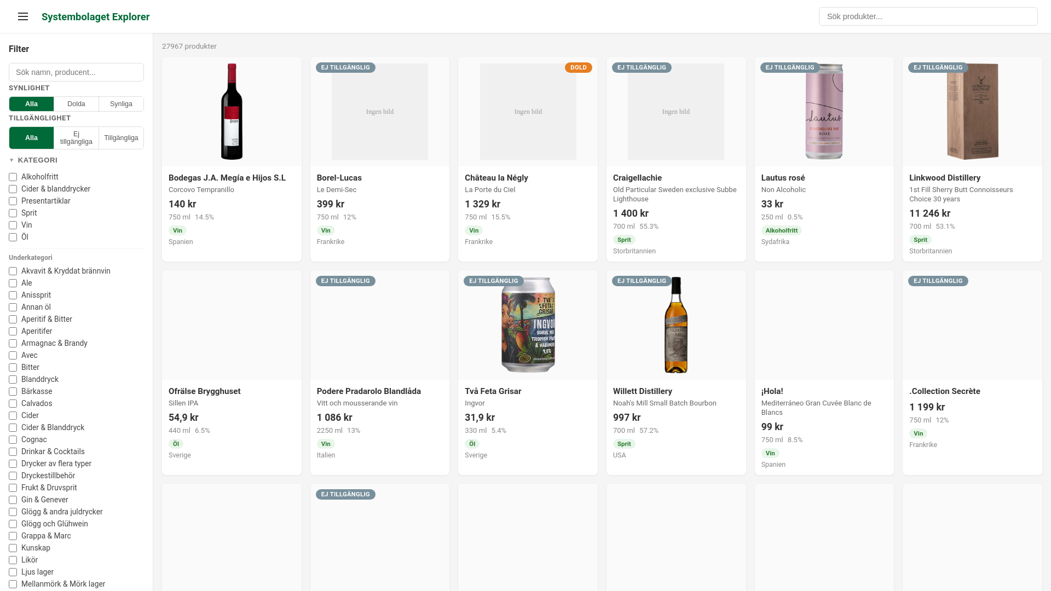The height and width of the screenshot is (591, 1051).
Task: Open the Château la Négly product title
Action: (x=496, y=178)
